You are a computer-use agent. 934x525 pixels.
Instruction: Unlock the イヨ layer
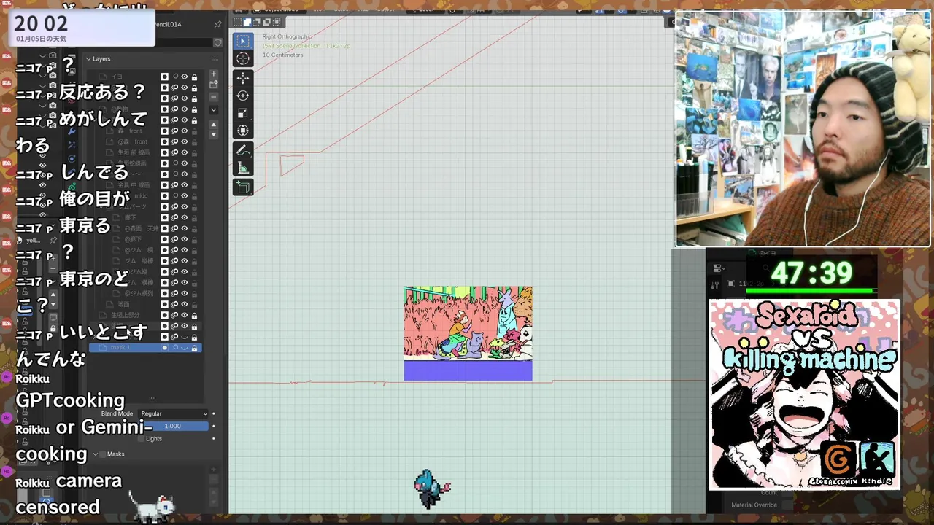tap(194, 77)
